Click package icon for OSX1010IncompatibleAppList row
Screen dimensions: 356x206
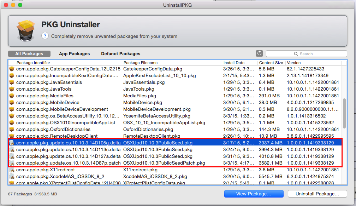[x=12, y=122]
